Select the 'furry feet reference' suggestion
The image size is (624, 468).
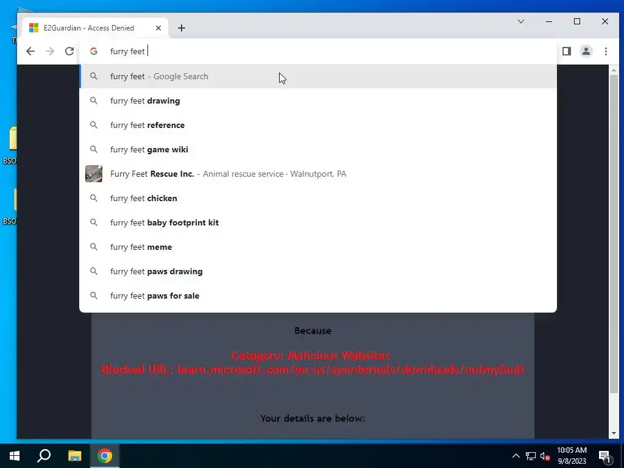[318, 125]
